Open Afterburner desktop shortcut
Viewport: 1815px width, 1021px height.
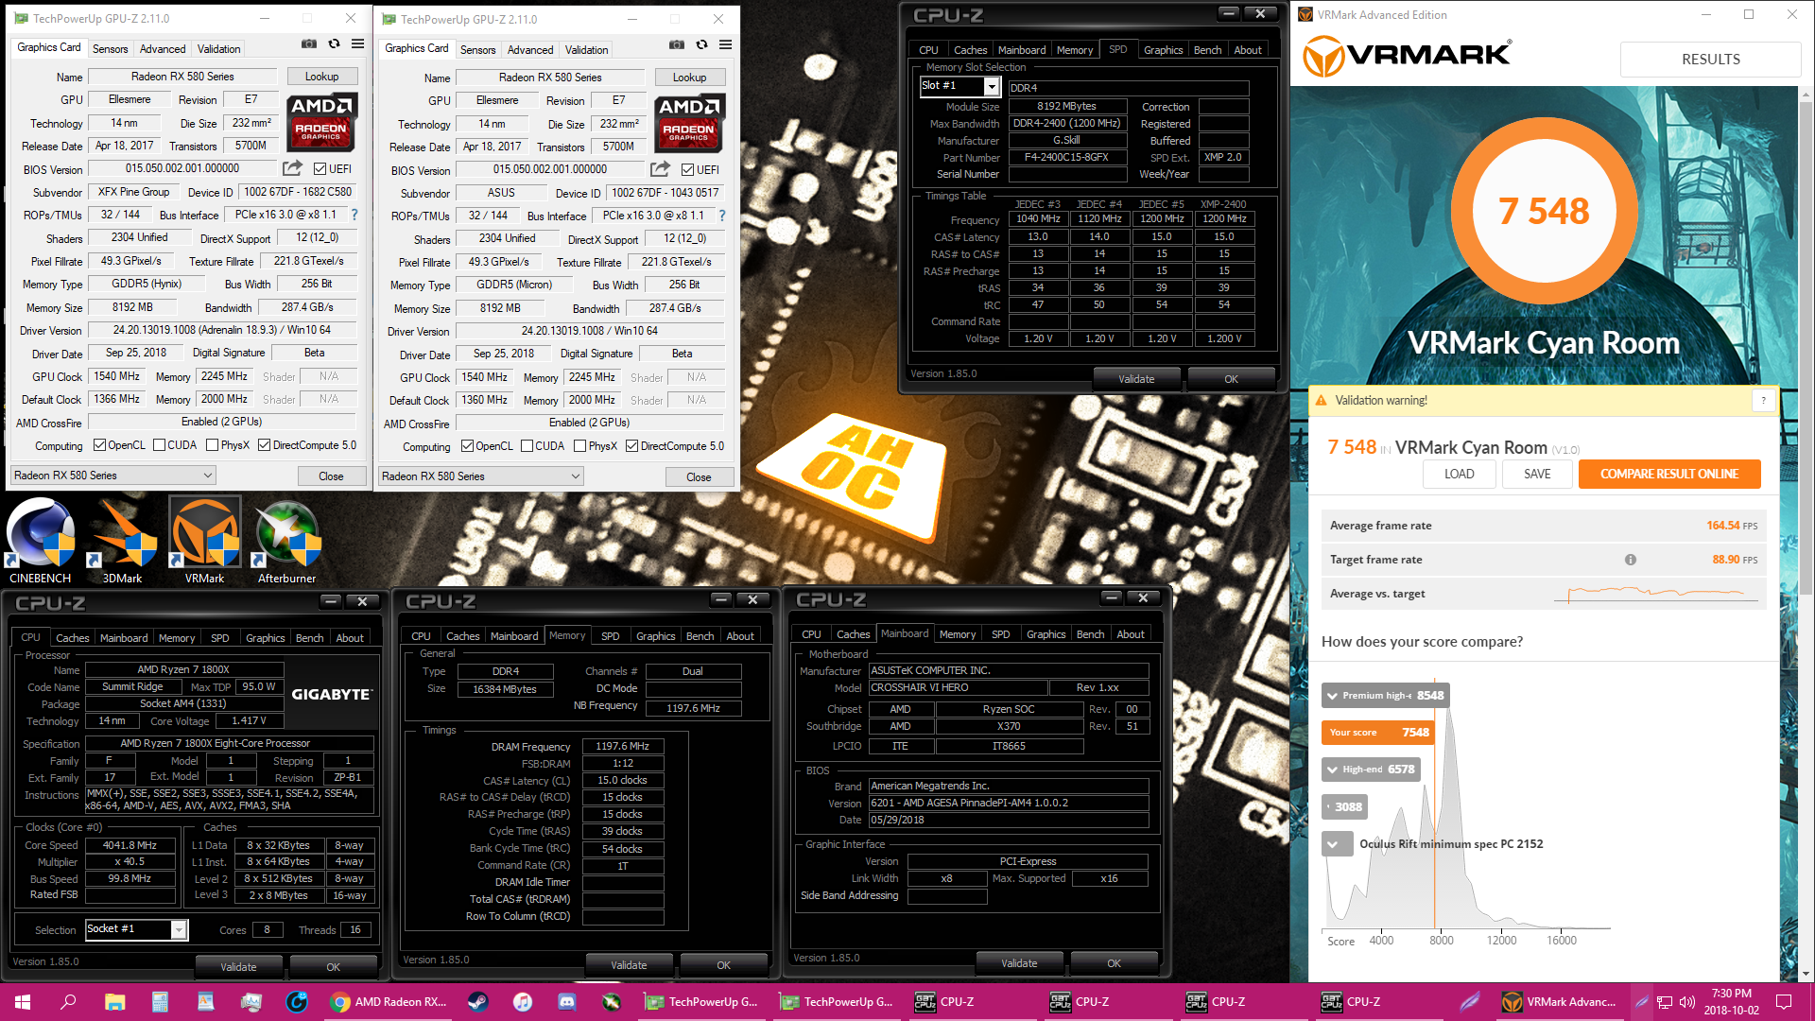287,541
